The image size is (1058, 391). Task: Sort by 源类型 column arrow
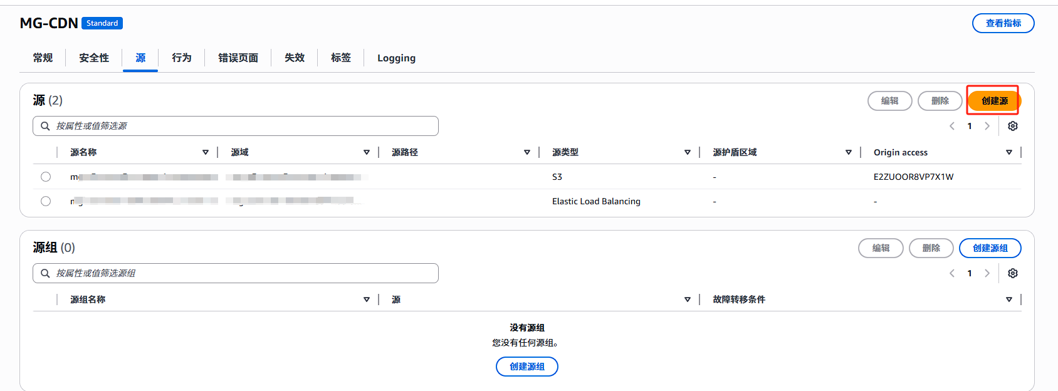688,152
